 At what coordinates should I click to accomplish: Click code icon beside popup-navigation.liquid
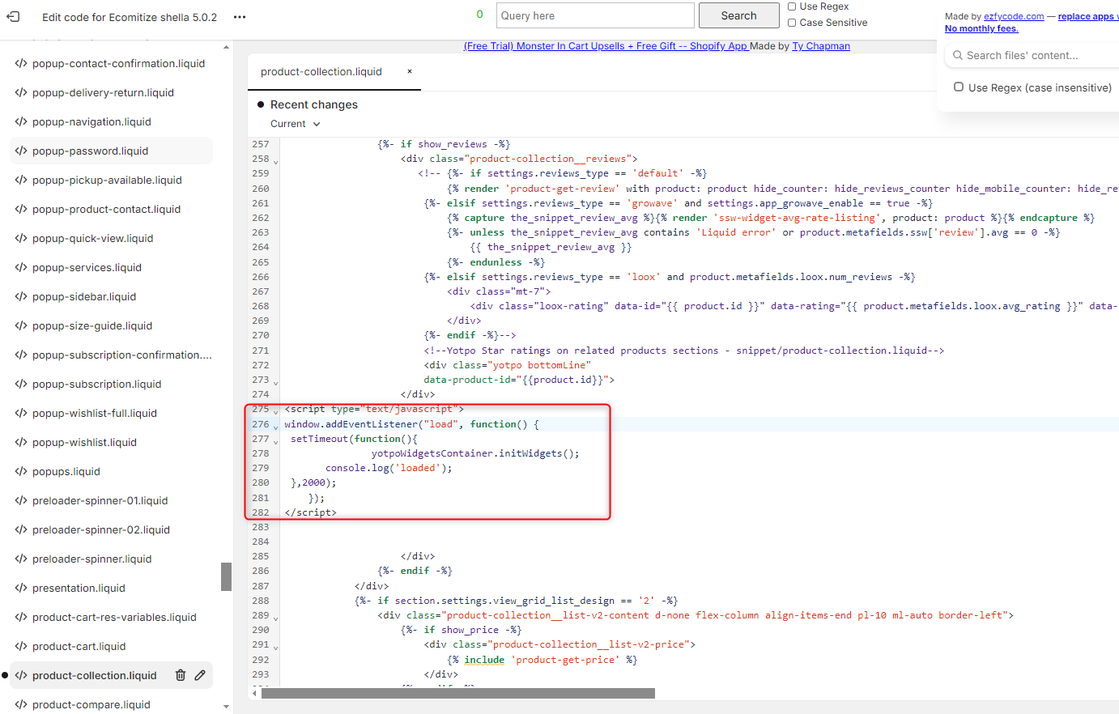coord(21,121)
